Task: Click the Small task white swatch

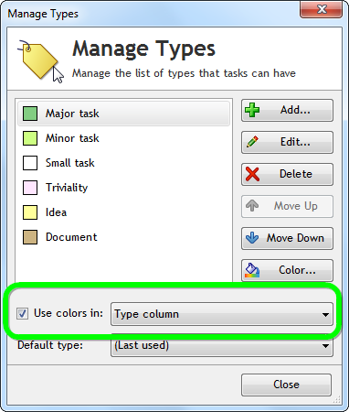Action: 30,163
